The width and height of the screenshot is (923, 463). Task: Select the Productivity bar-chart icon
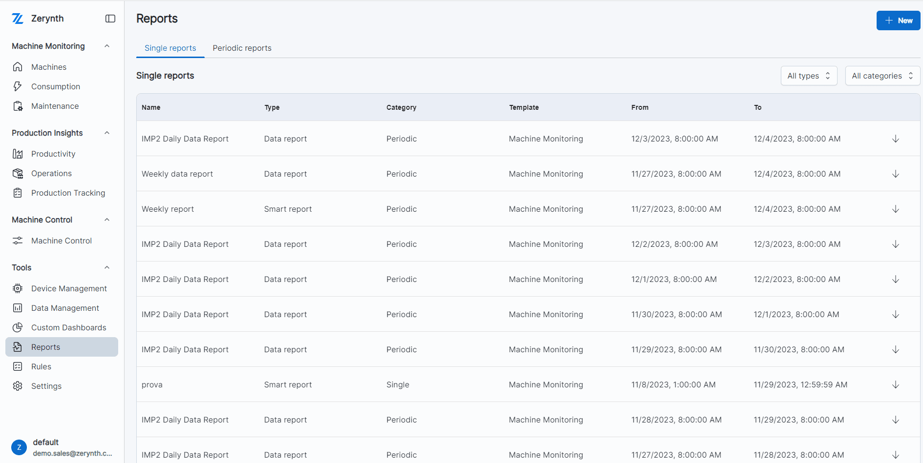coord(18,154)
